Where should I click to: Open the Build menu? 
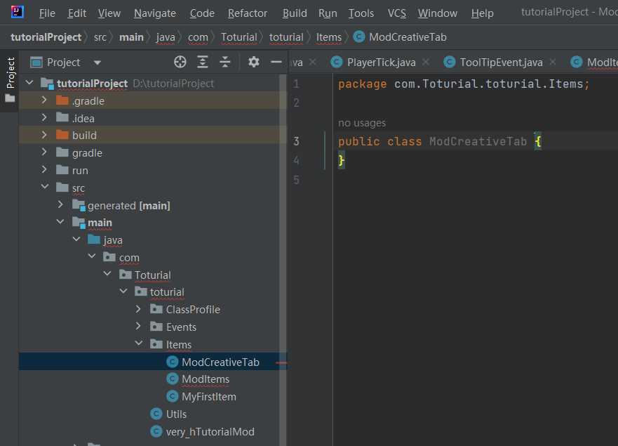point(295,13)
